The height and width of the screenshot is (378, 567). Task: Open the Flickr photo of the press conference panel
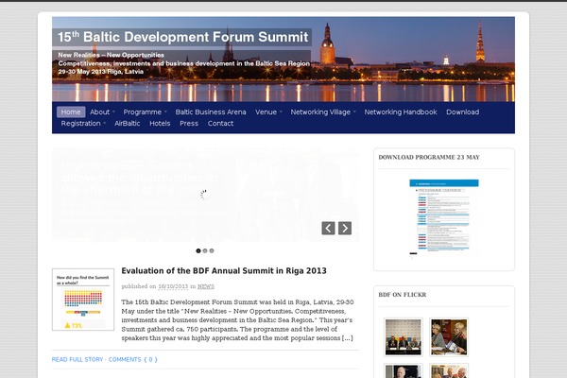tap(404, 337)
